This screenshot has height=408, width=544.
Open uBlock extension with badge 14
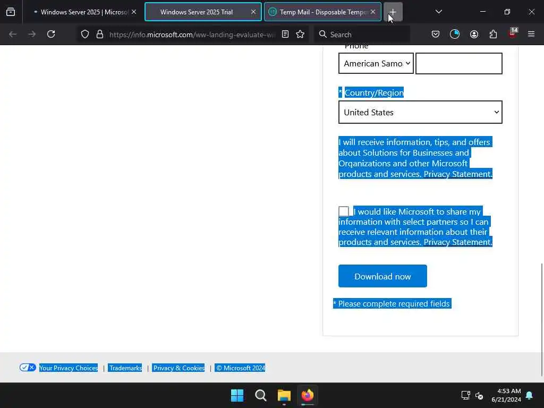[x=513, y=33]
